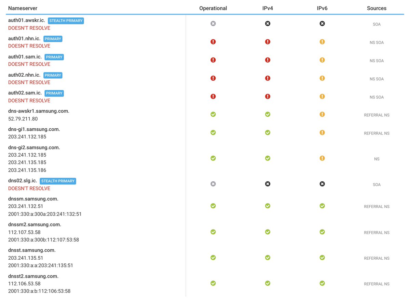Click the PRIMARY badge next to auth02.nhn.ic.

click(x=53, y=75)
